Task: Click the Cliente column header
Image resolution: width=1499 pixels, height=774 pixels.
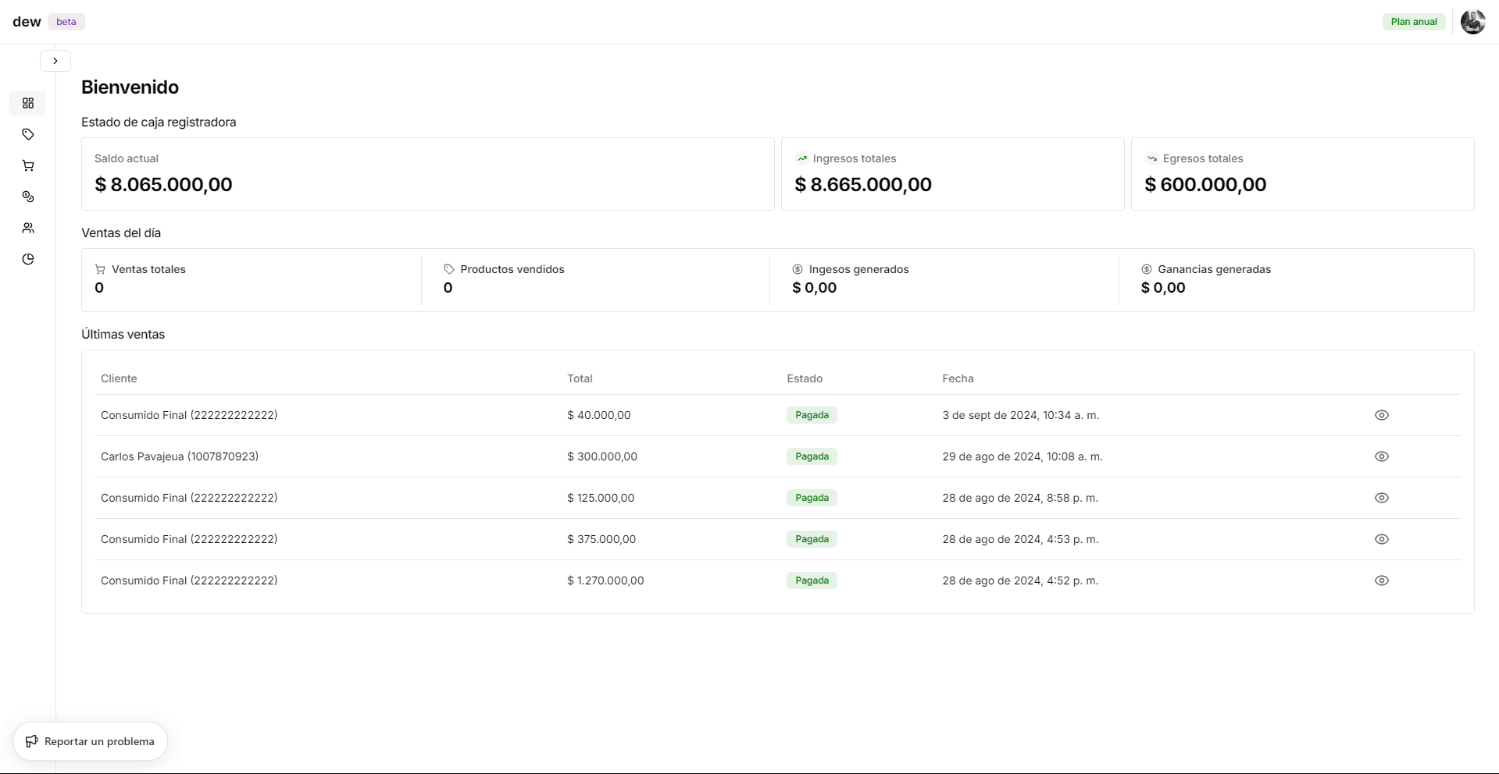Action: [119, 378]
